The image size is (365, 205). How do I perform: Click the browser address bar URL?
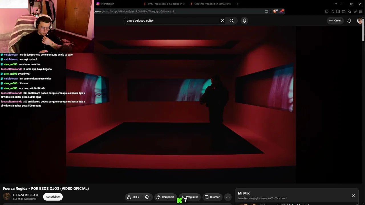[134, 11]
